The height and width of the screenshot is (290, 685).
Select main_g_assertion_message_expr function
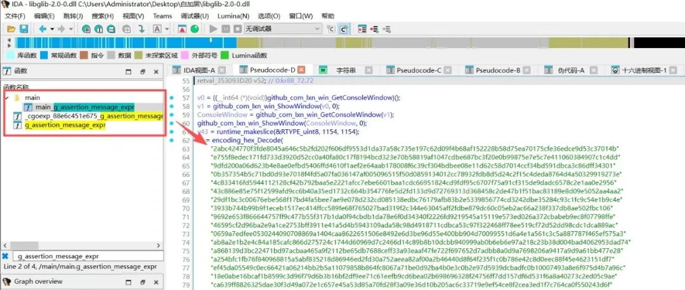85,107
